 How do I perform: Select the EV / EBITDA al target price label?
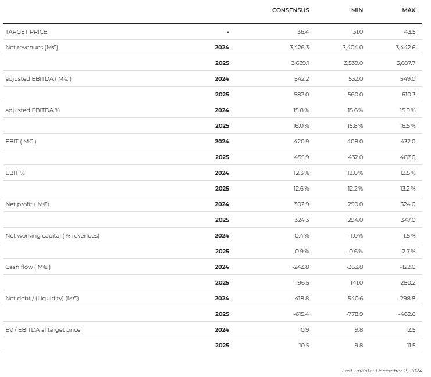[x=43, y=329]
